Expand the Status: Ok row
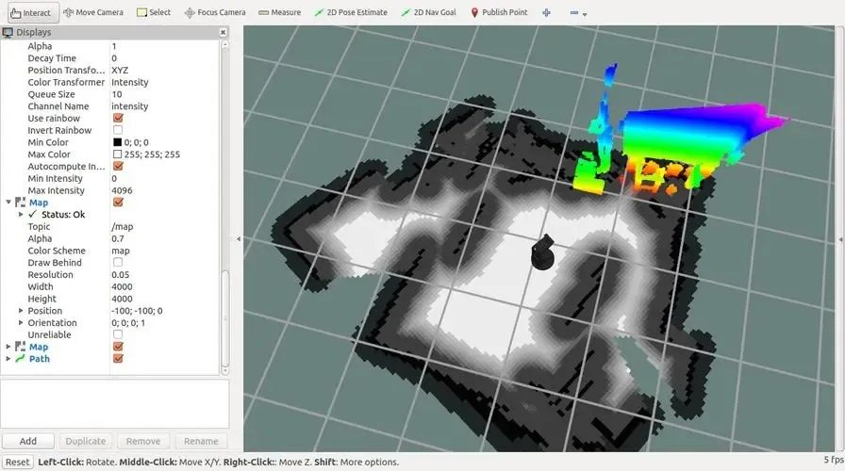This screenshot has width=845, height=471. [x=21, y=214]
